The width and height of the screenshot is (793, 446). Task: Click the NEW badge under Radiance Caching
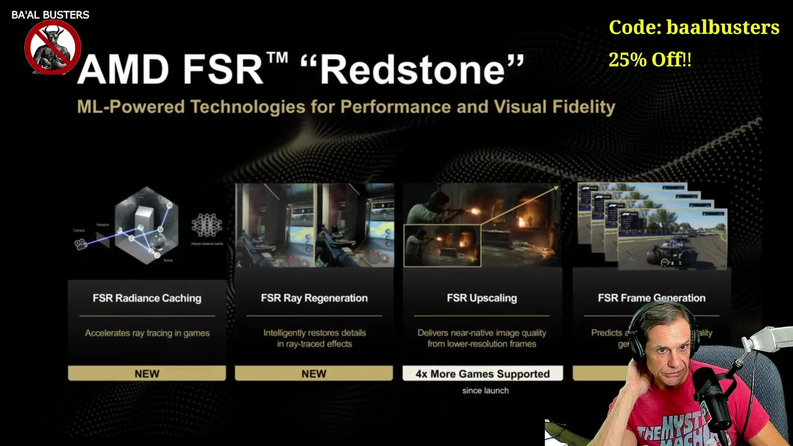[x=147, y=374]
